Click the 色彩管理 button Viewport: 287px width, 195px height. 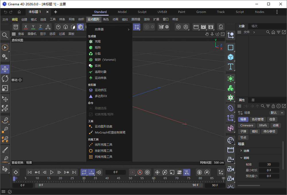(x=257, y=119)
